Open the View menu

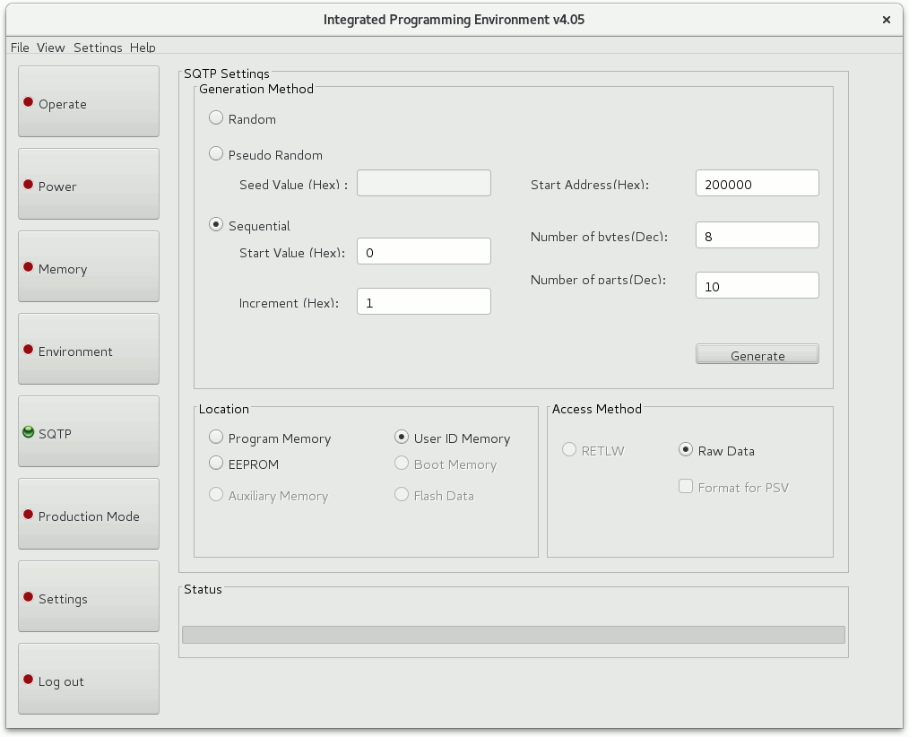pos(51,48)
